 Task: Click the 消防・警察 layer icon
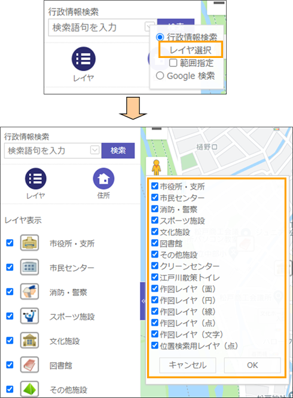pyautogui.click(x=29, y=292)
